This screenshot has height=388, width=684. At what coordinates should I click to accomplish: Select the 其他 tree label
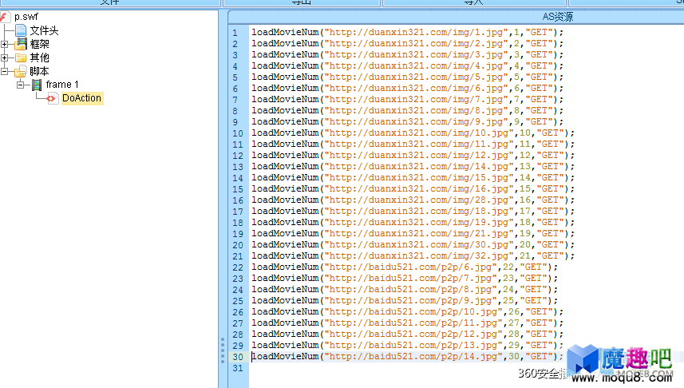(x=39, y=57)
